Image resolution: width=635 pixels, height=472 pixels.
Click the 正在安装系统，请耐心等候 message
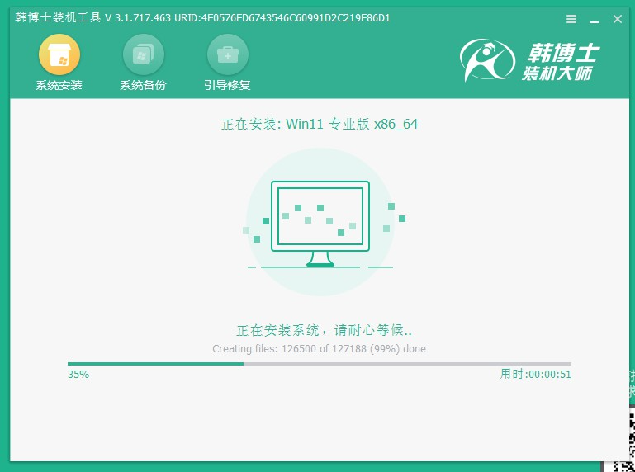coord(319,330)
